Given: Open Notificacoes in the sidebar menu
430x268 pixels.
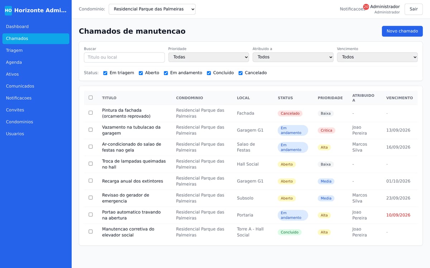Looking at the screenshot, I should tap(36, 98).
